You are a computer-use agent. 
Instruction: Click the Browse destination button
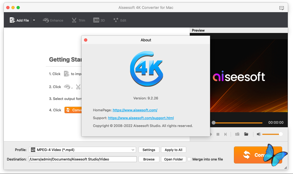coord(149,159)
